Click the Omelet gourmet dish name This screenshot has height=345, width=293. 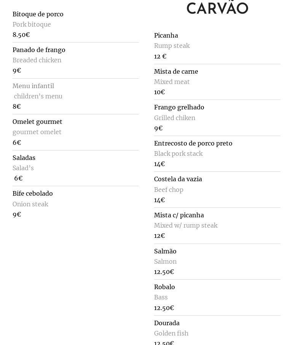pyautogui.click(x=37, y=122)
